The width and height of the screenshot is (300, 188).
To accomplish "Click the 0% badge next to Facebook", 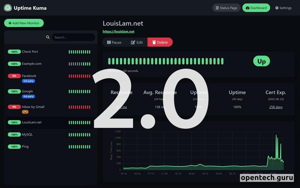I will click(x=14, y=76).
